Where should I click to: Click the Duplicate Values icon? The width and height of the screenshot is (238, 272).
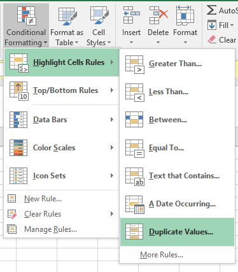pos(134,232)
